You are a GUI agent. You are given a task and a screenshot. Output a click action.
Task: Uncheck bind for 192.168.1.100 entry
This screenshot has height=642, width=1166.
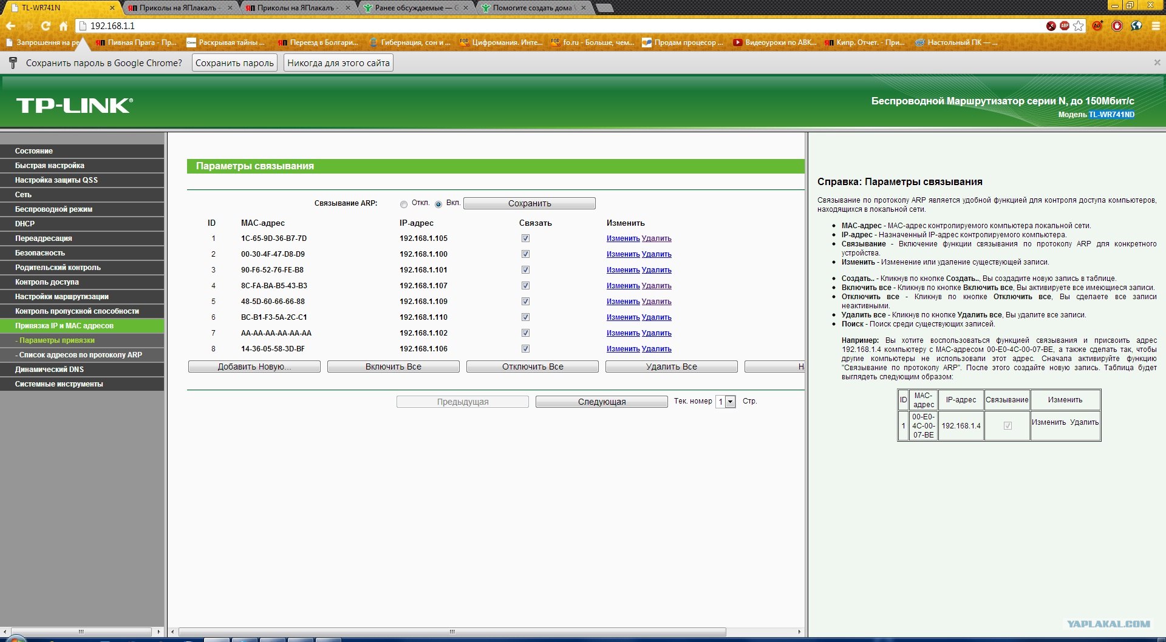pos(525,254)
